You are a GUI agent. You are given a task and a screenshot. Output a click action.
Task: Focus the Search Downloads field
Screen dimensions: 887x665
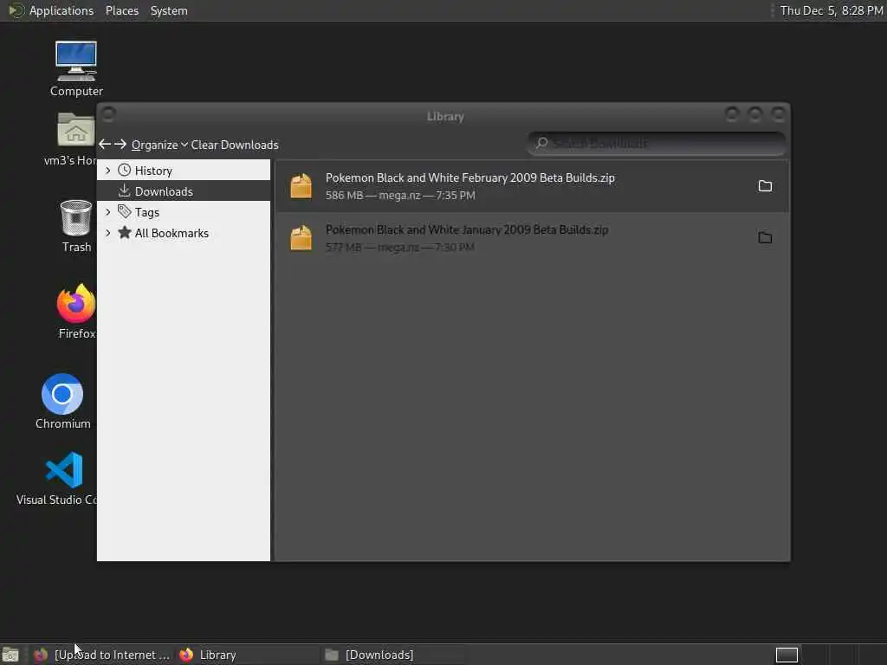coord(657,144)
